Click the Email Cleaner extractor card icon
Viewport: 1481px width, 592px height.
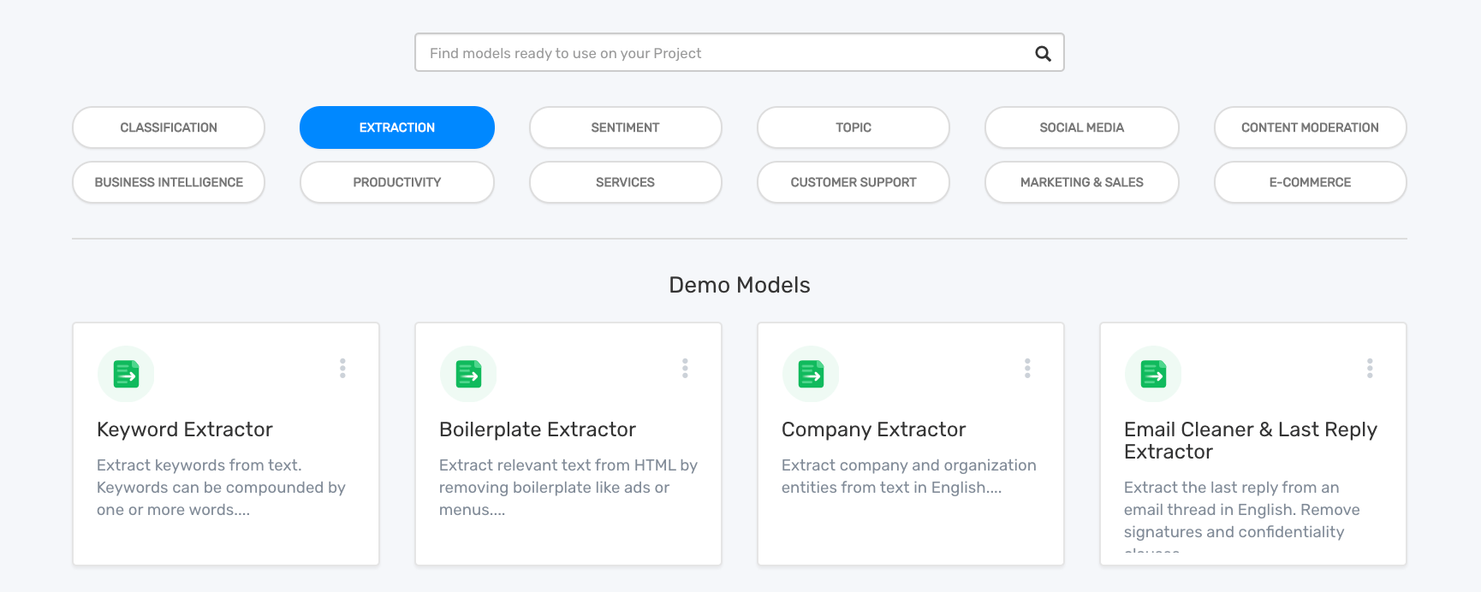coord(1153,374)
